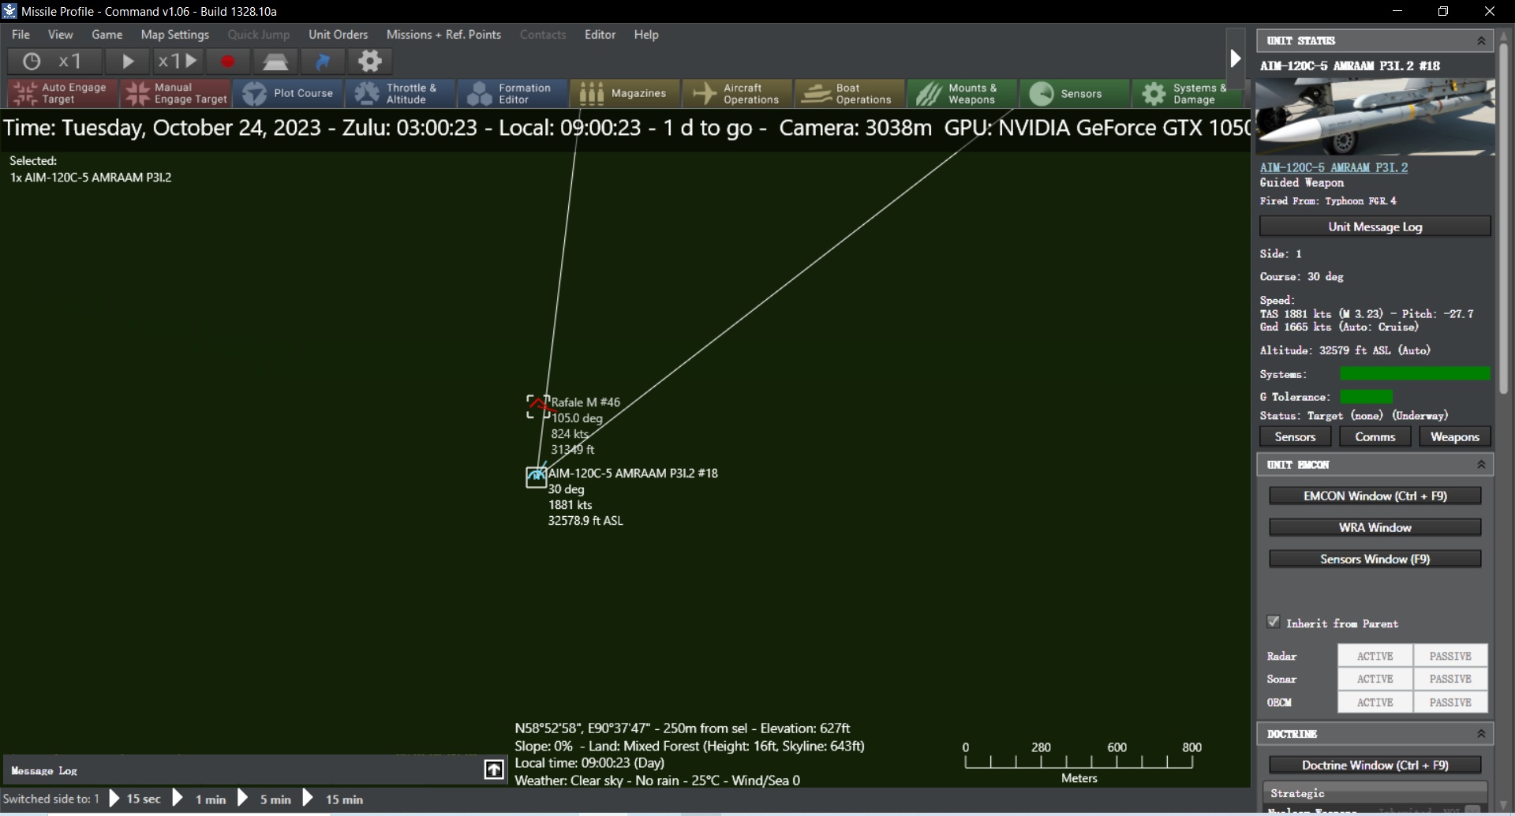Open the Help menu
1515x816 pixels.
point(646,35)
